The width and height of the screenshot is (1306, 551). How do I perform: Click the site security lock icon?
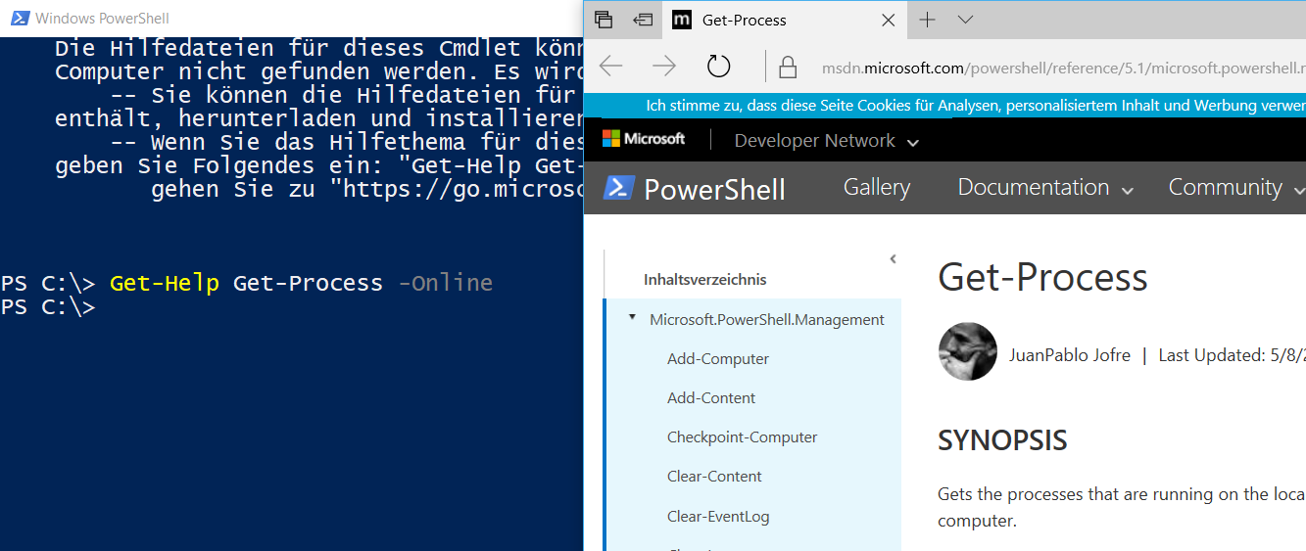[x=787, y=67]
